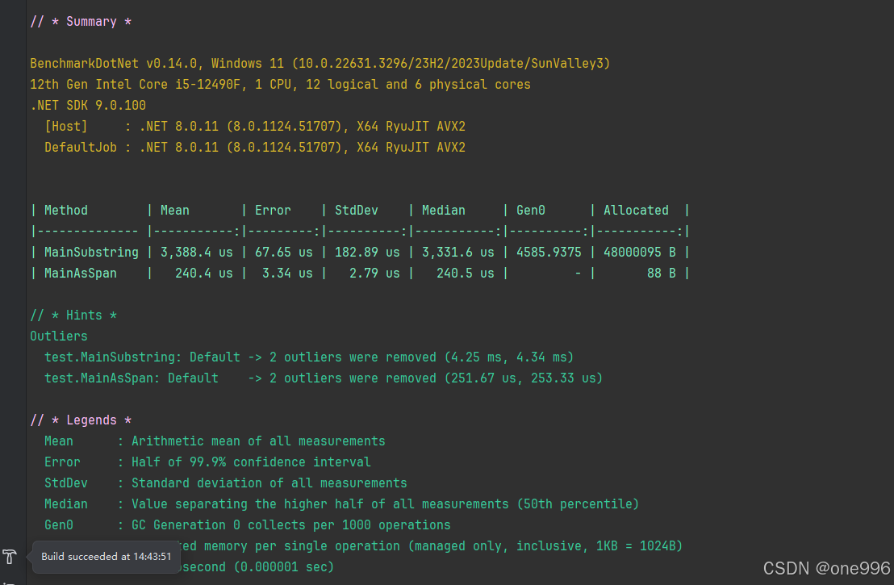
Task: Click the Outliers label under Hints
Action: click(59, 336)
